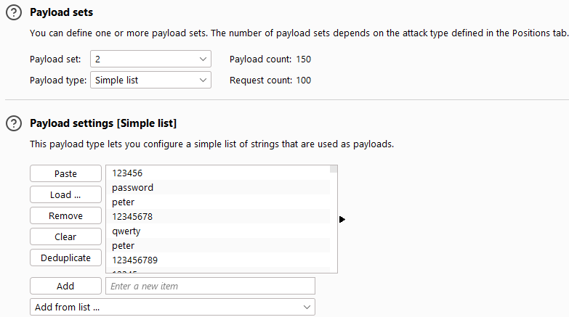
Task: Click the payload list scrollbar thumb
Action: [x=334, y=169]
